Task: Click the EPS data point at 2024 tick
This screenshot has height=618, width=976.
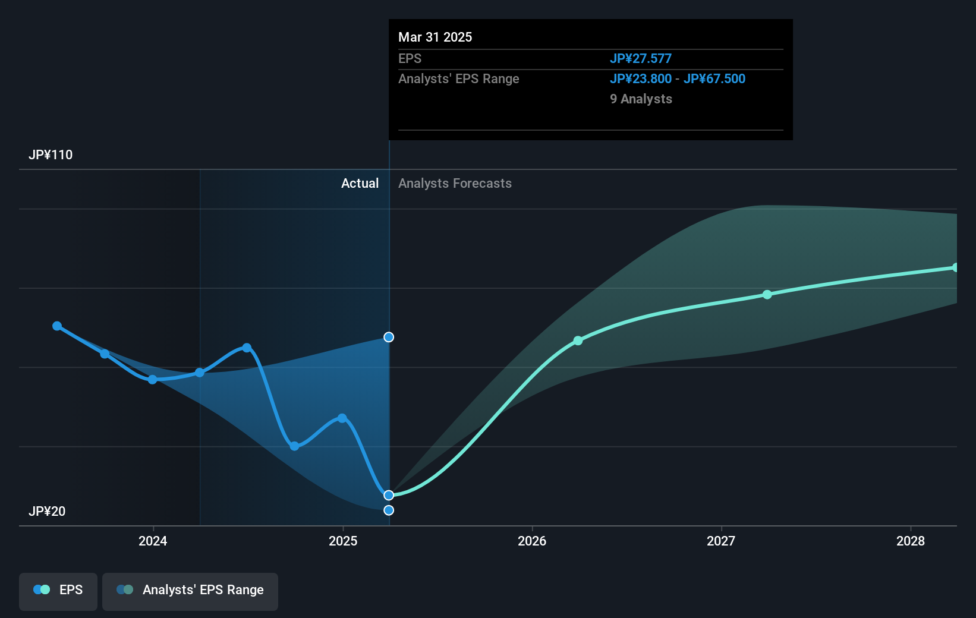Action: [x=153, y=379]
